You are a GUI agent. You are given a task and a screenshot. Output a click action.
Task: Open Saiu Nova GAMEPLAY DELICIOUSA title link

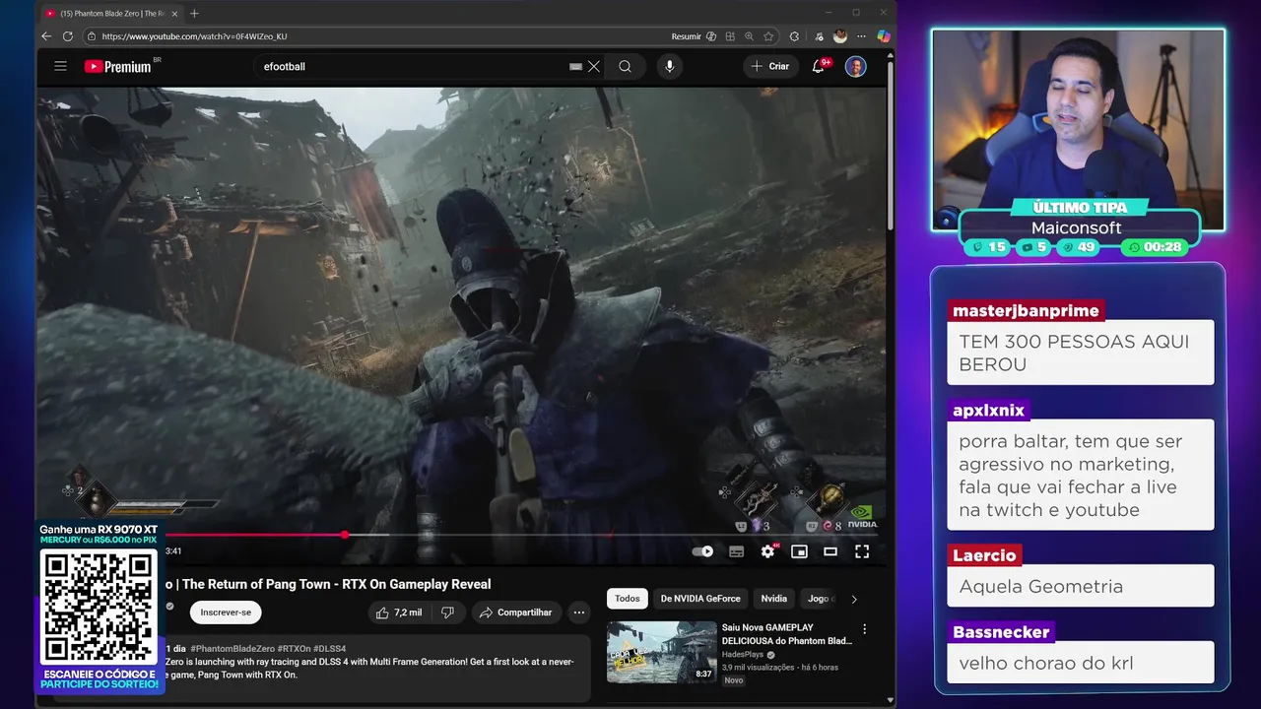[786, 634]
